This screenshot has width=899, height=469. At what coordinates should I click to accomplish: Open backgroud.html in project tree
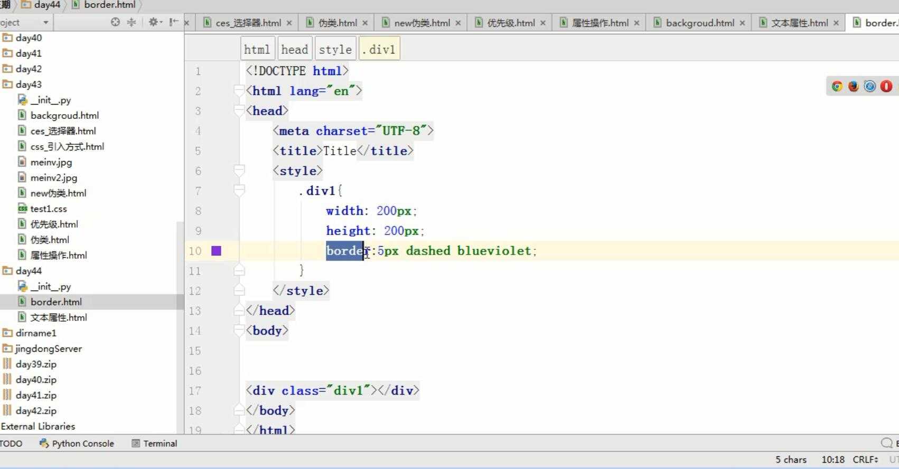tap(64, 116)
